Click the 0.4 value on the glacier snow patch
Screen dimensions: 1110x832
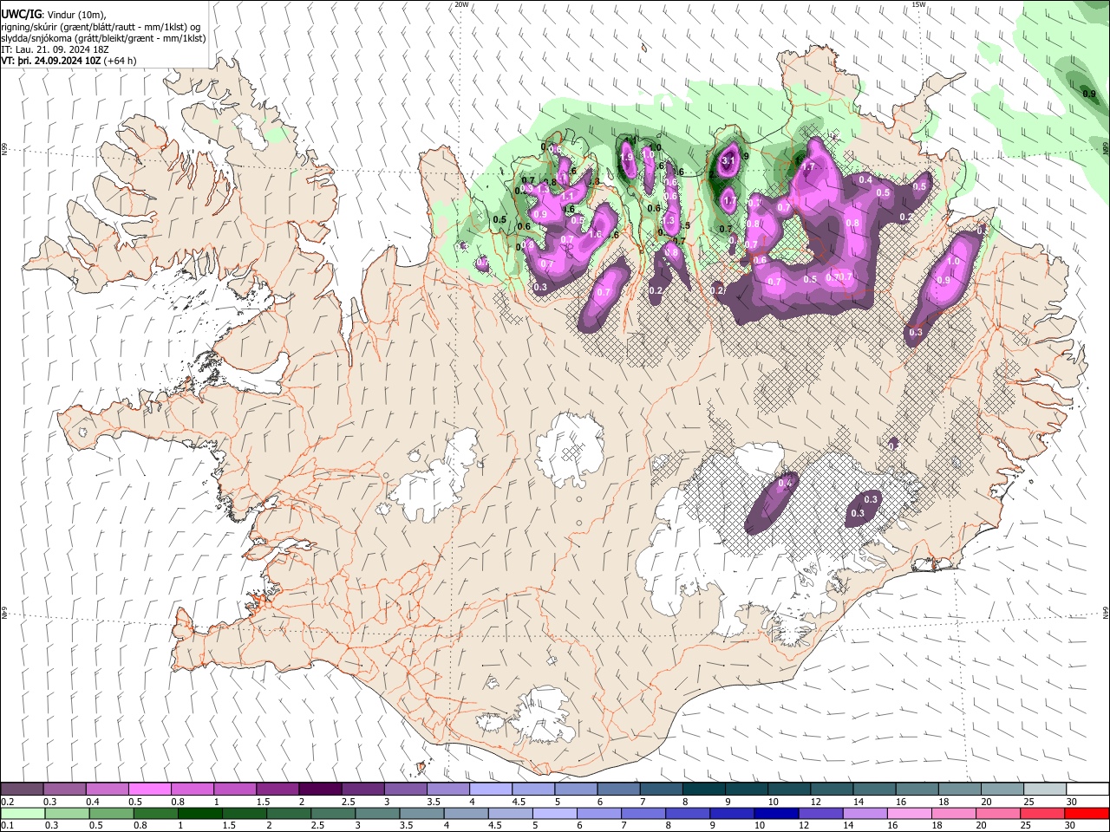[x=786, y=483]
